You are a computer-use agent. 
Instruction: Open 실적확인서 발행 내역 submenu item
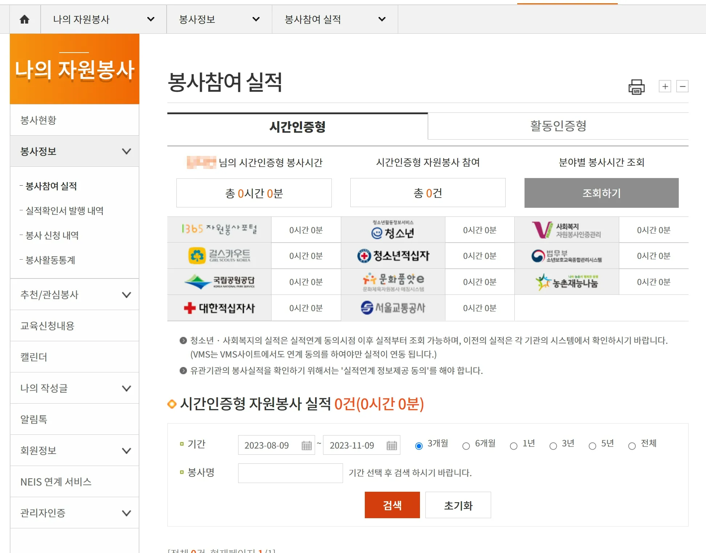pos(64,211)
